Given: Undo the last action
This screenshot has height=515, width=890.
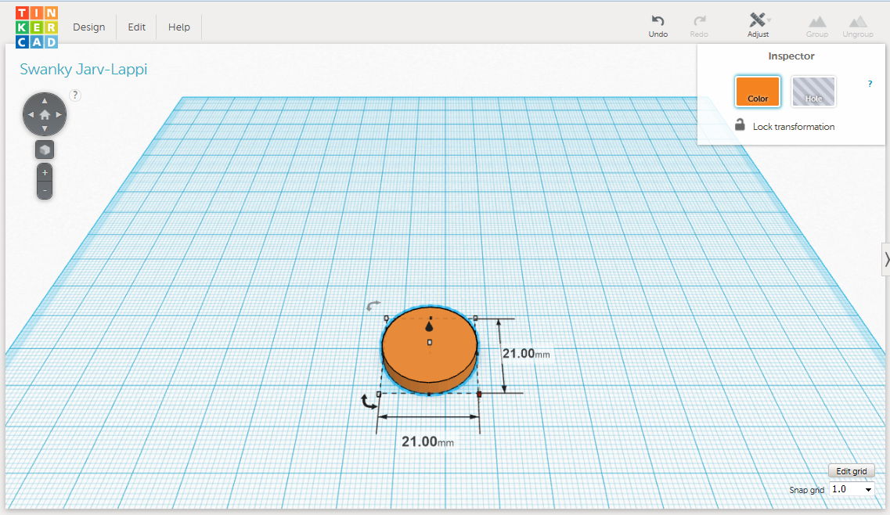Looking at the screenshot, I should (658, 26).
